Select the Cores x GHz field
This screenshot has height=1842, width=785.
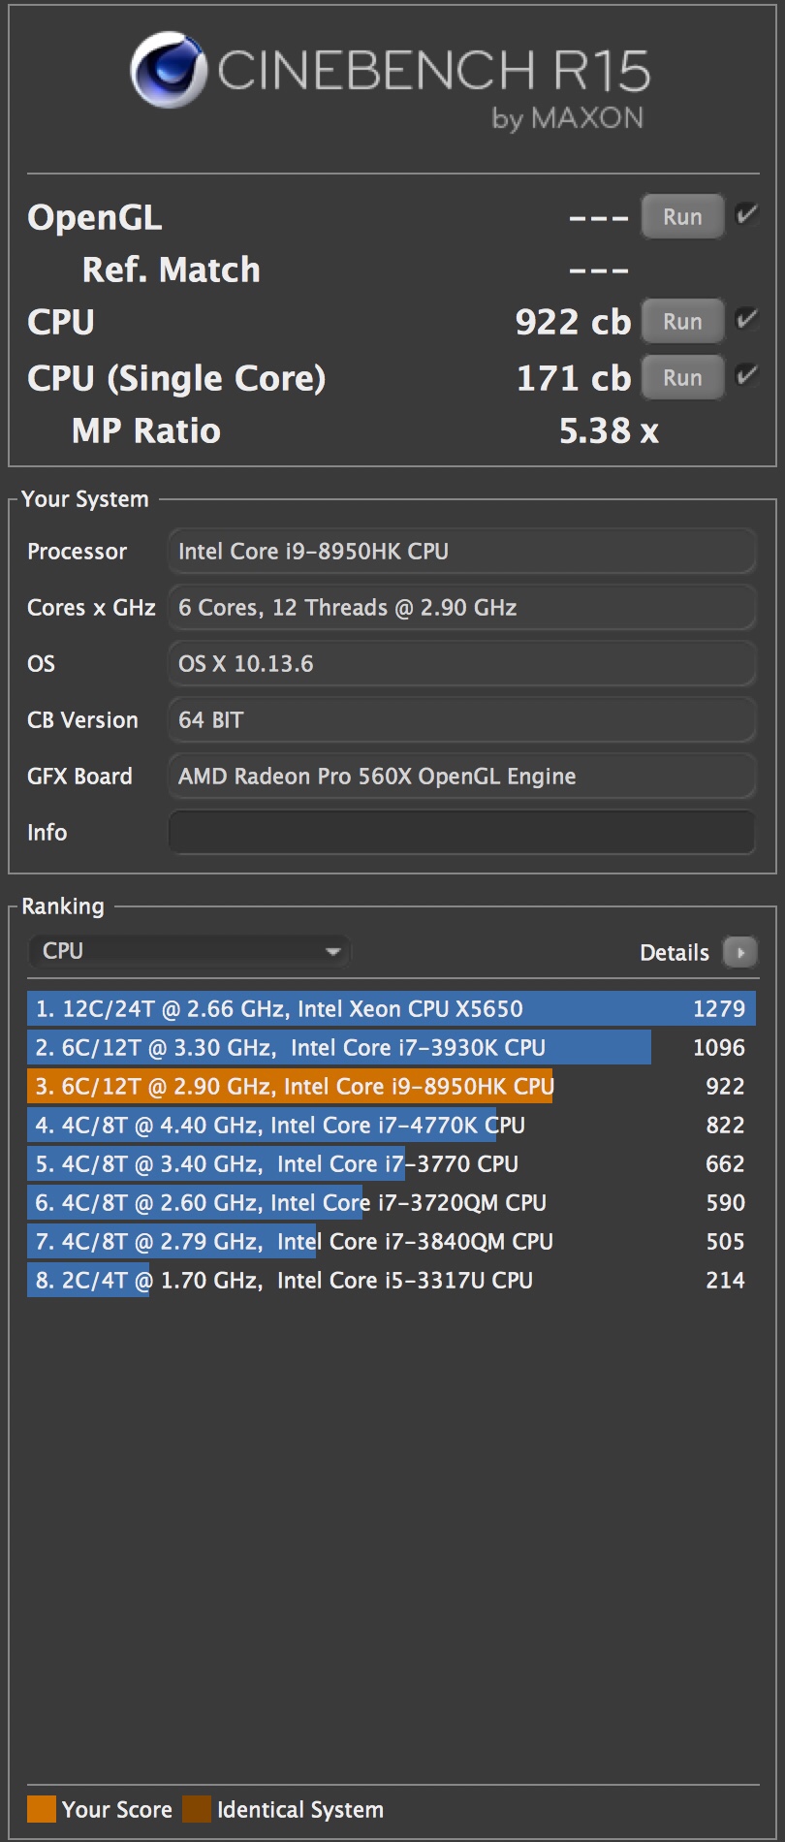tap(461, 608)
